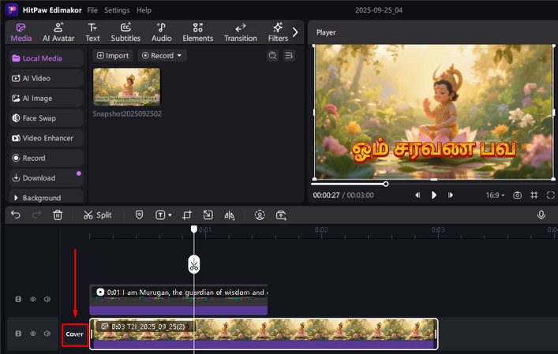
Task: Click the Cover button on video track
Action: pyautogui.click(x=75, y=334)
